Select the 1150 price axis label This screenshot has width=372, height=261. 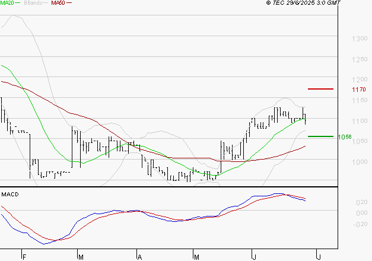point(360,100)
